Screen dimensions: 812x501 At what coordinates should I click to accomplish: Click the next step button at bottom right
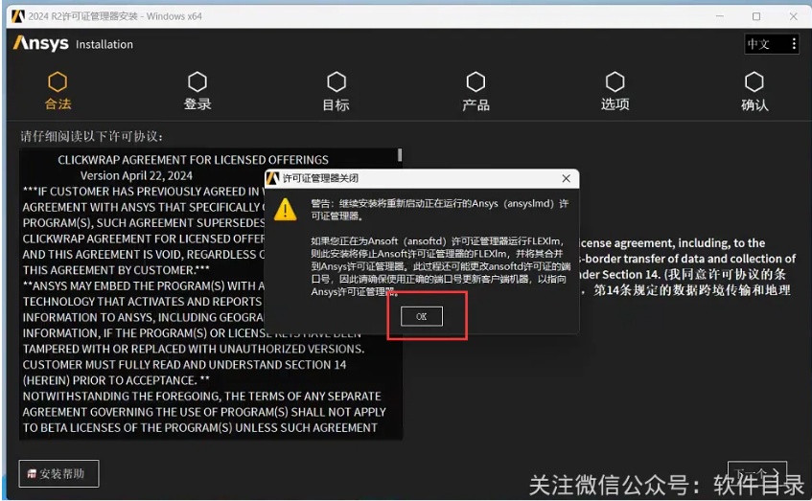[x=756, y=473]
